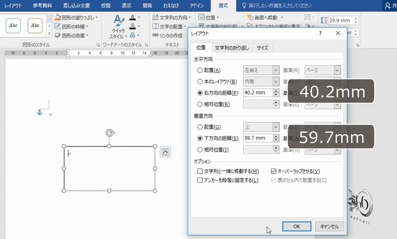Open 文字の配置 text alignment
The image size is (397, 239).
click(169, 26)
